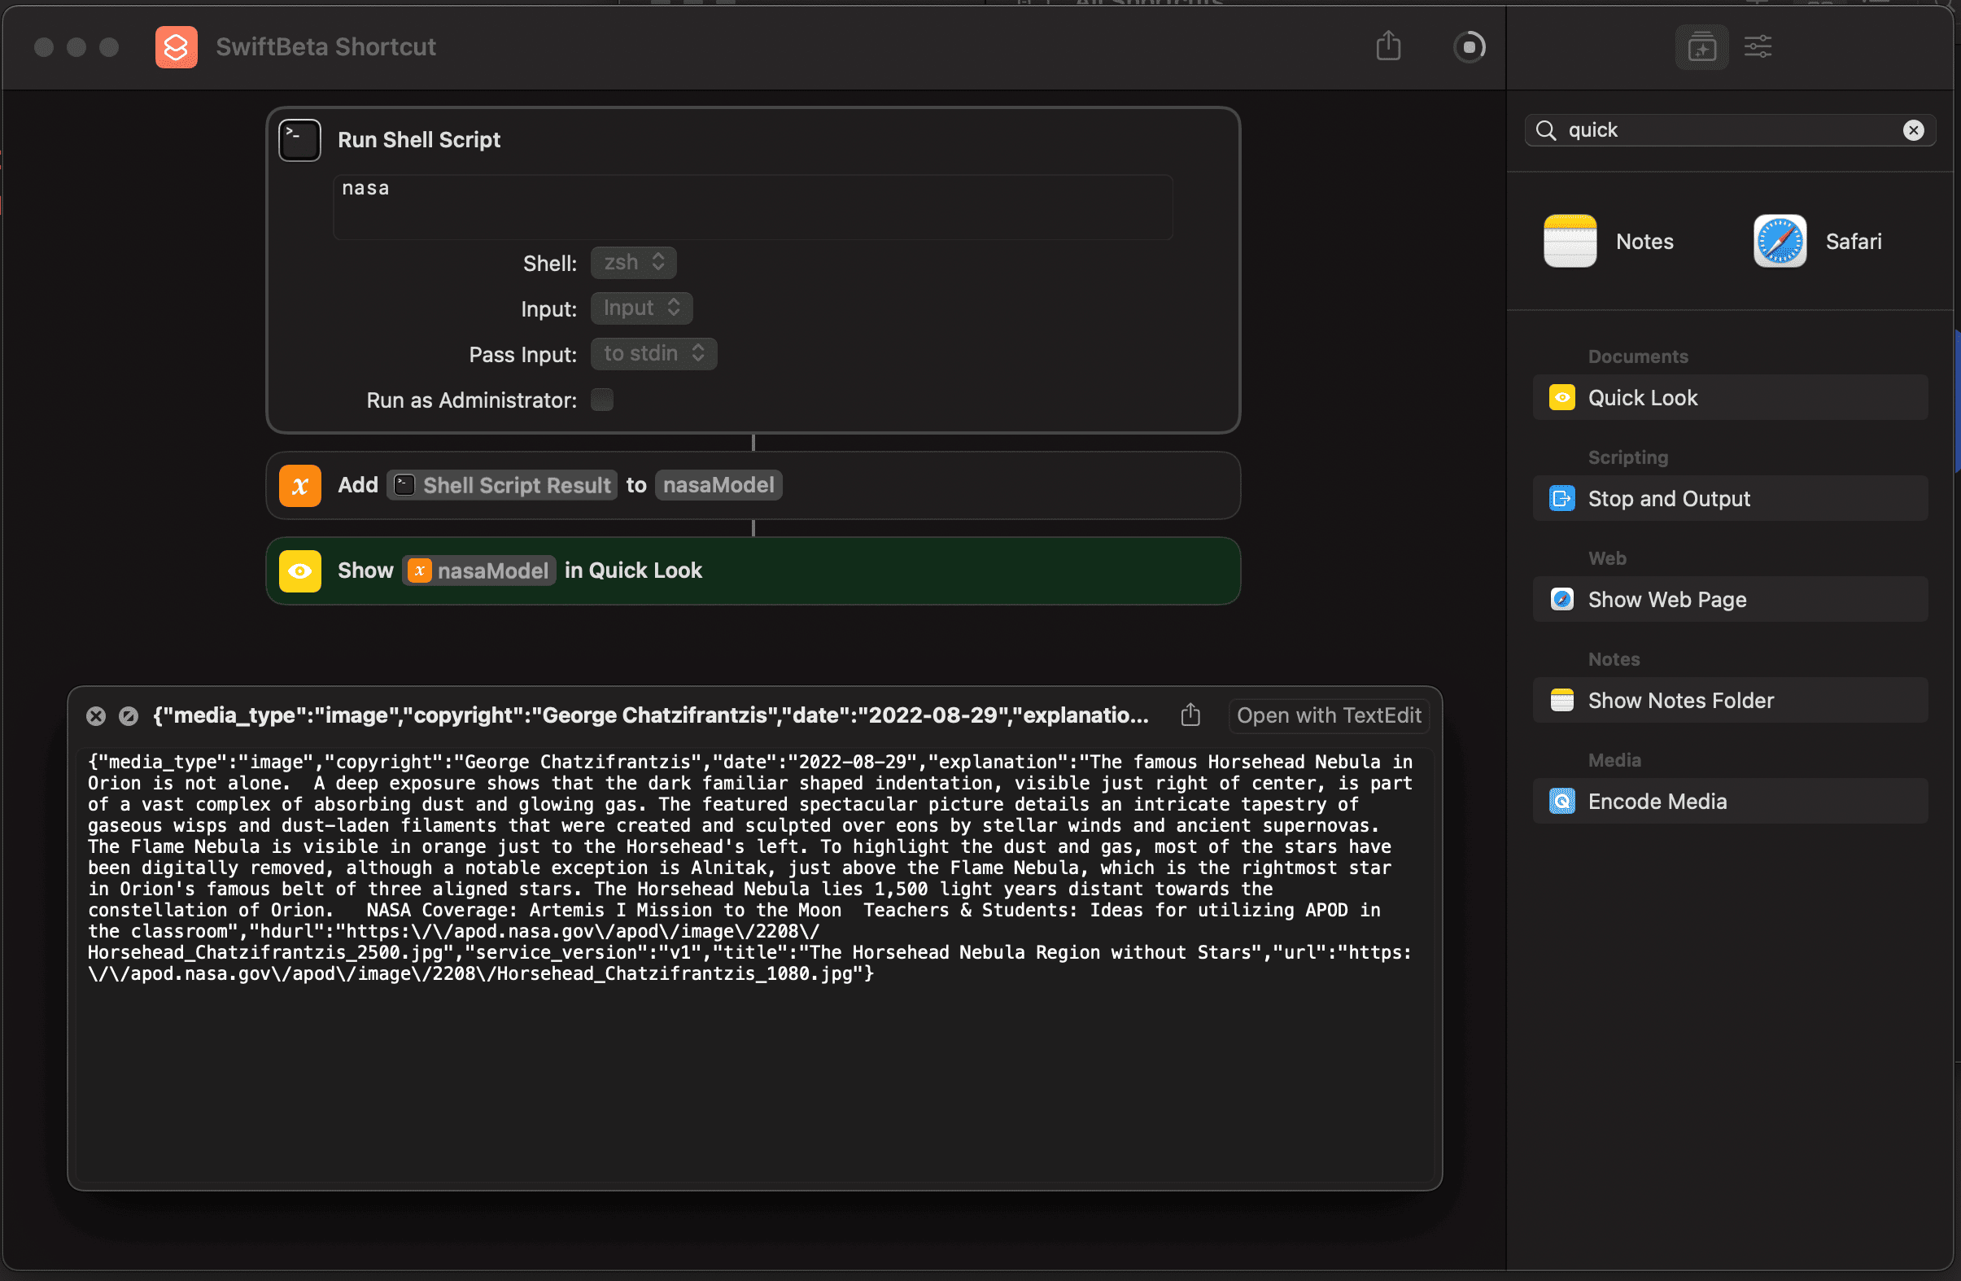Edit the quick search text field

1730,130
